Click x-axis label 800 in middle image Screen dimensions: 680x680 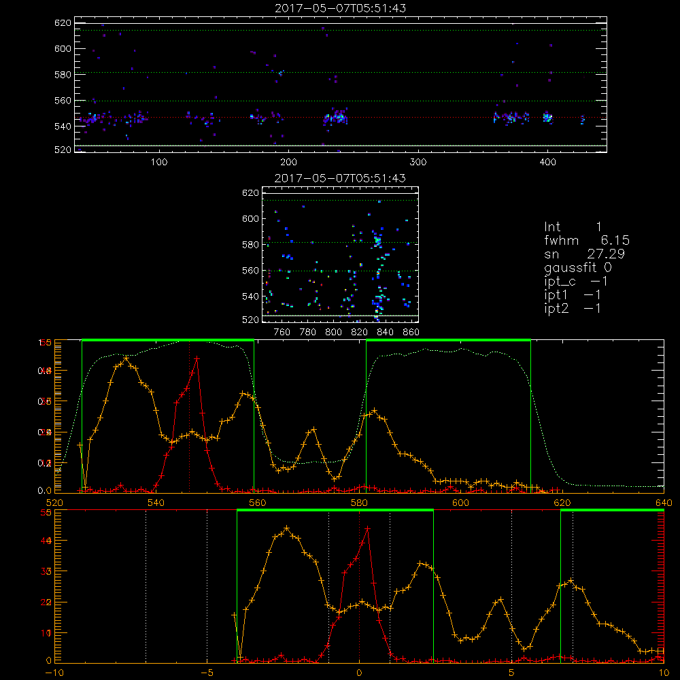click(333, 333)
